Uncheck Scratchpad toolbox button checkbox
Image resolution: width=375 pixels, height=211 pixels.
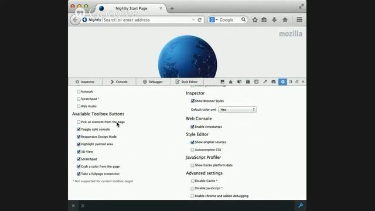[x=79, y=159]
